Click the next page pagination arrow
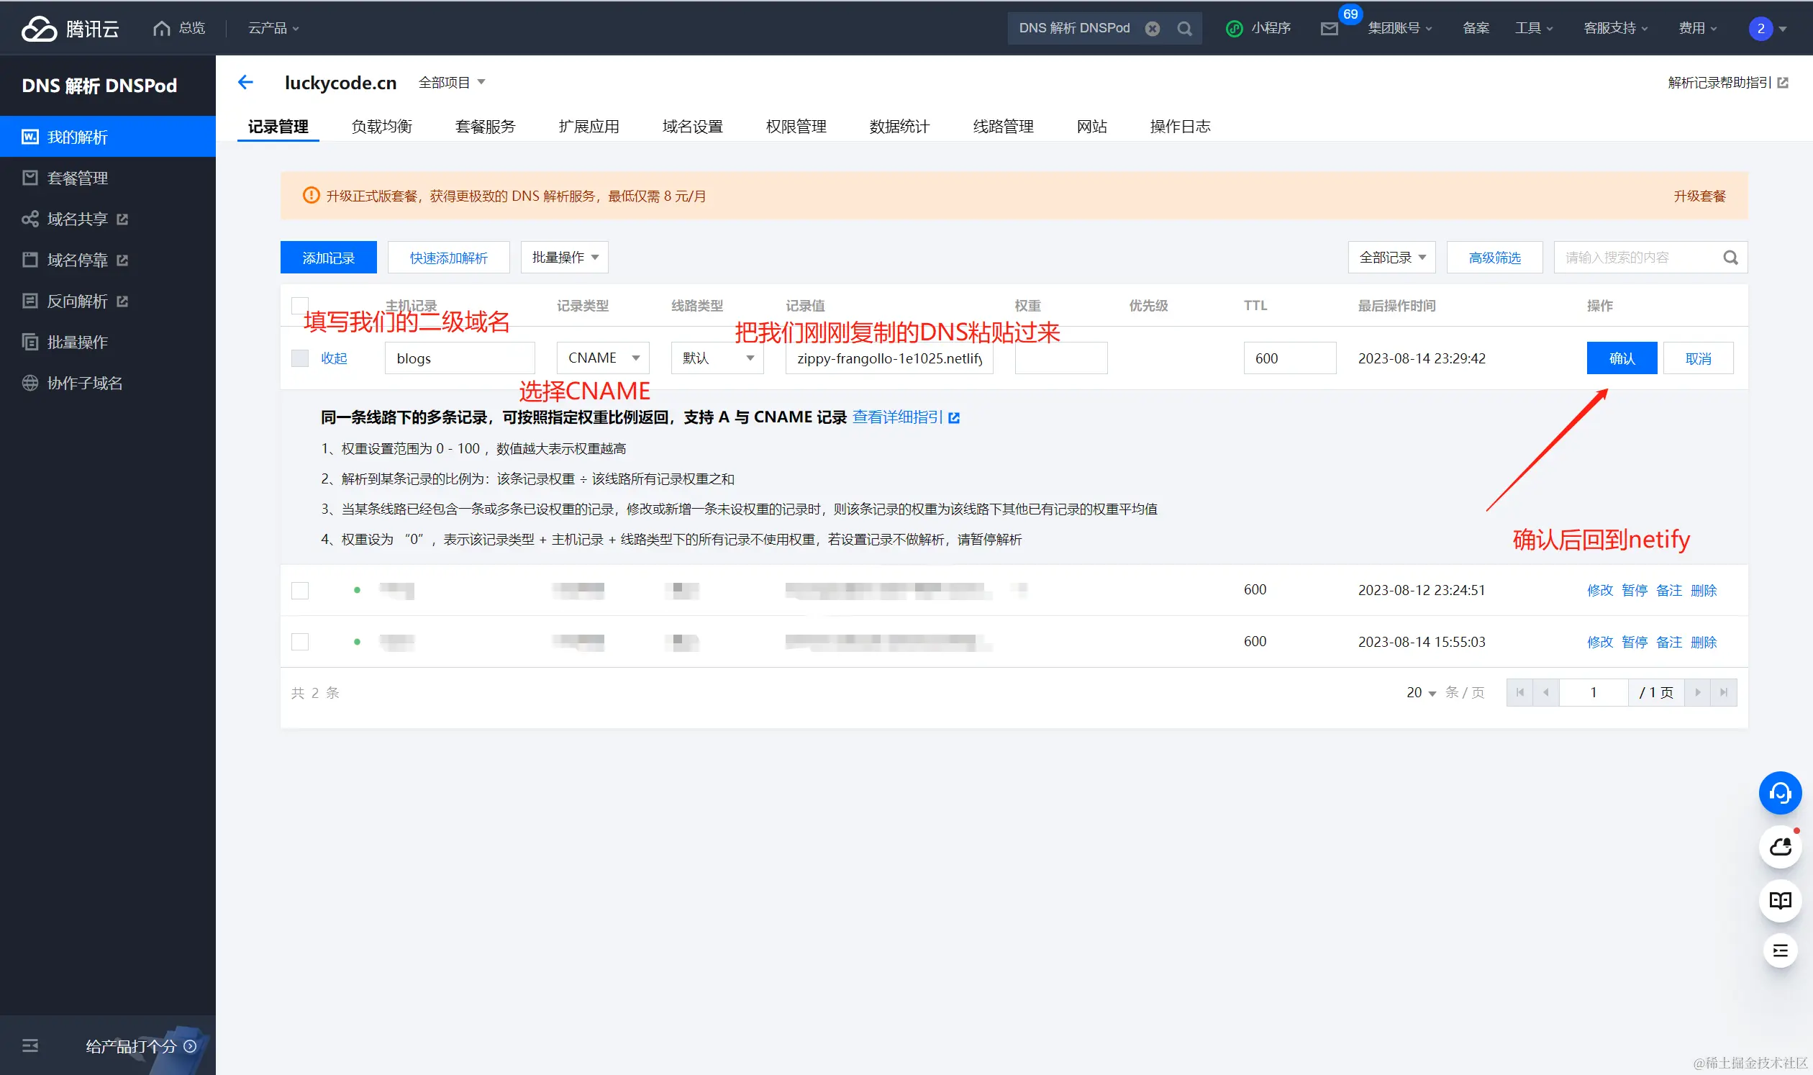The width and height of the screenshot is (1813, 1075). [1697, 692]
